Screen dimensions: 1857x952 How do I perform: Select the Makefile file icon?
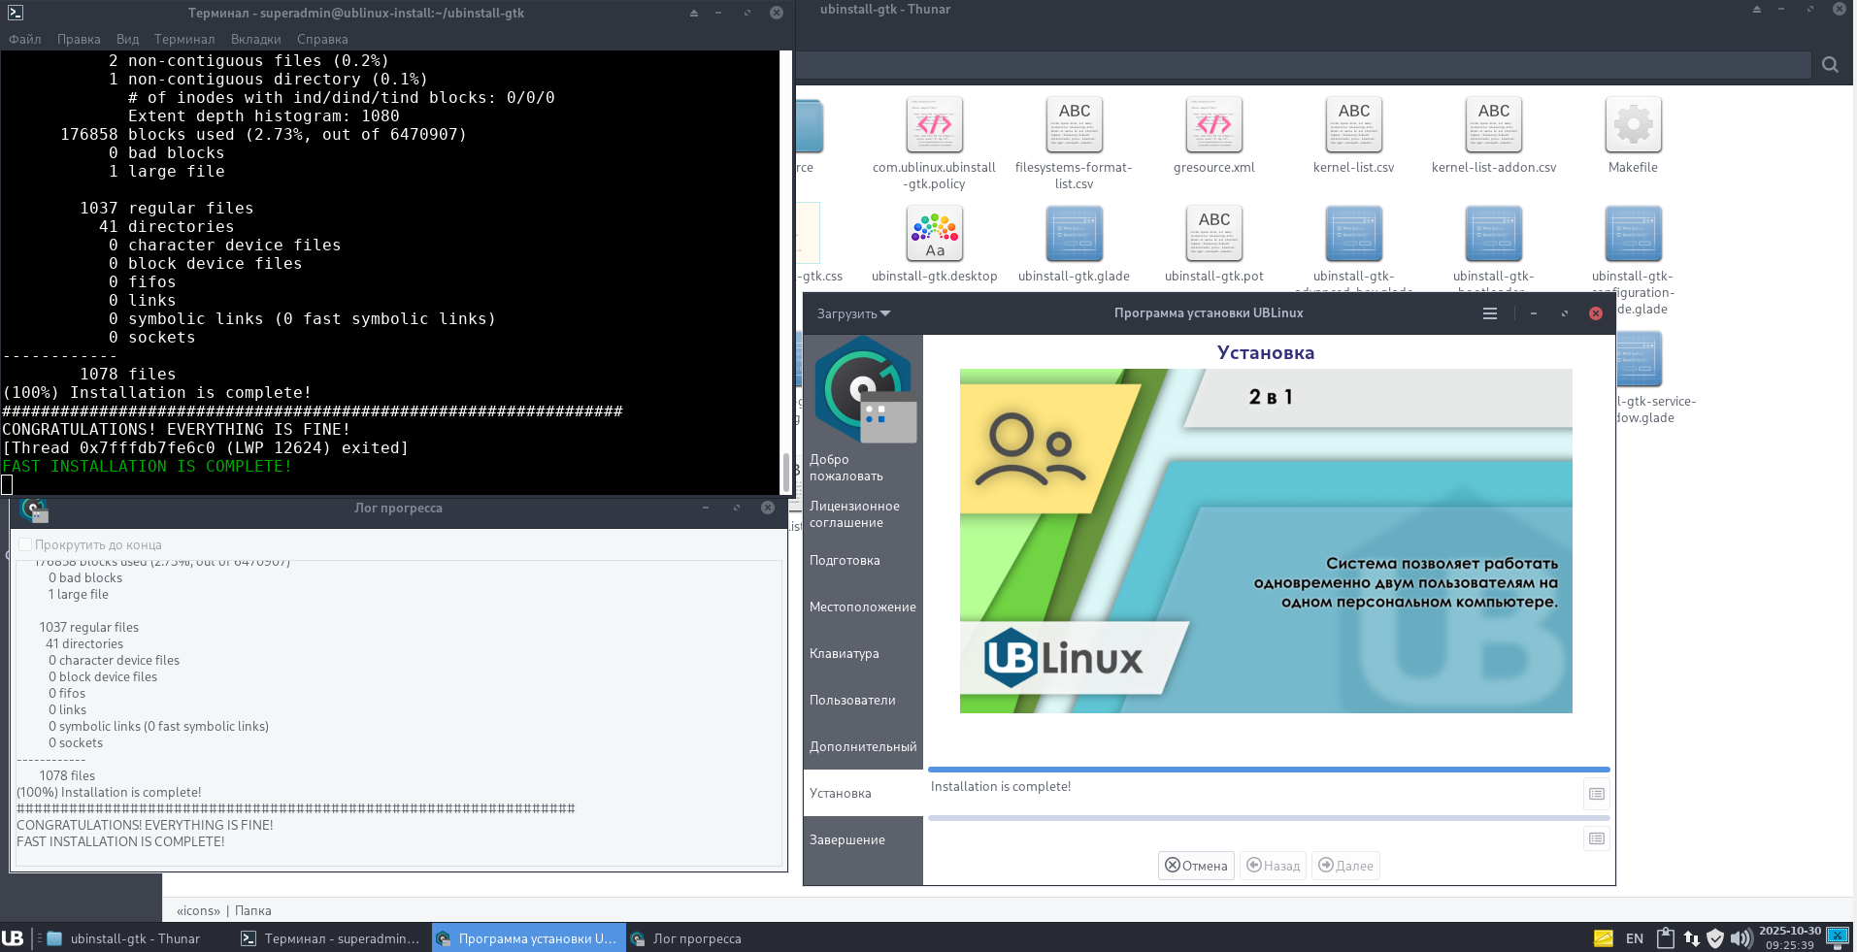pyautogui.click(x=1633, y=125)
